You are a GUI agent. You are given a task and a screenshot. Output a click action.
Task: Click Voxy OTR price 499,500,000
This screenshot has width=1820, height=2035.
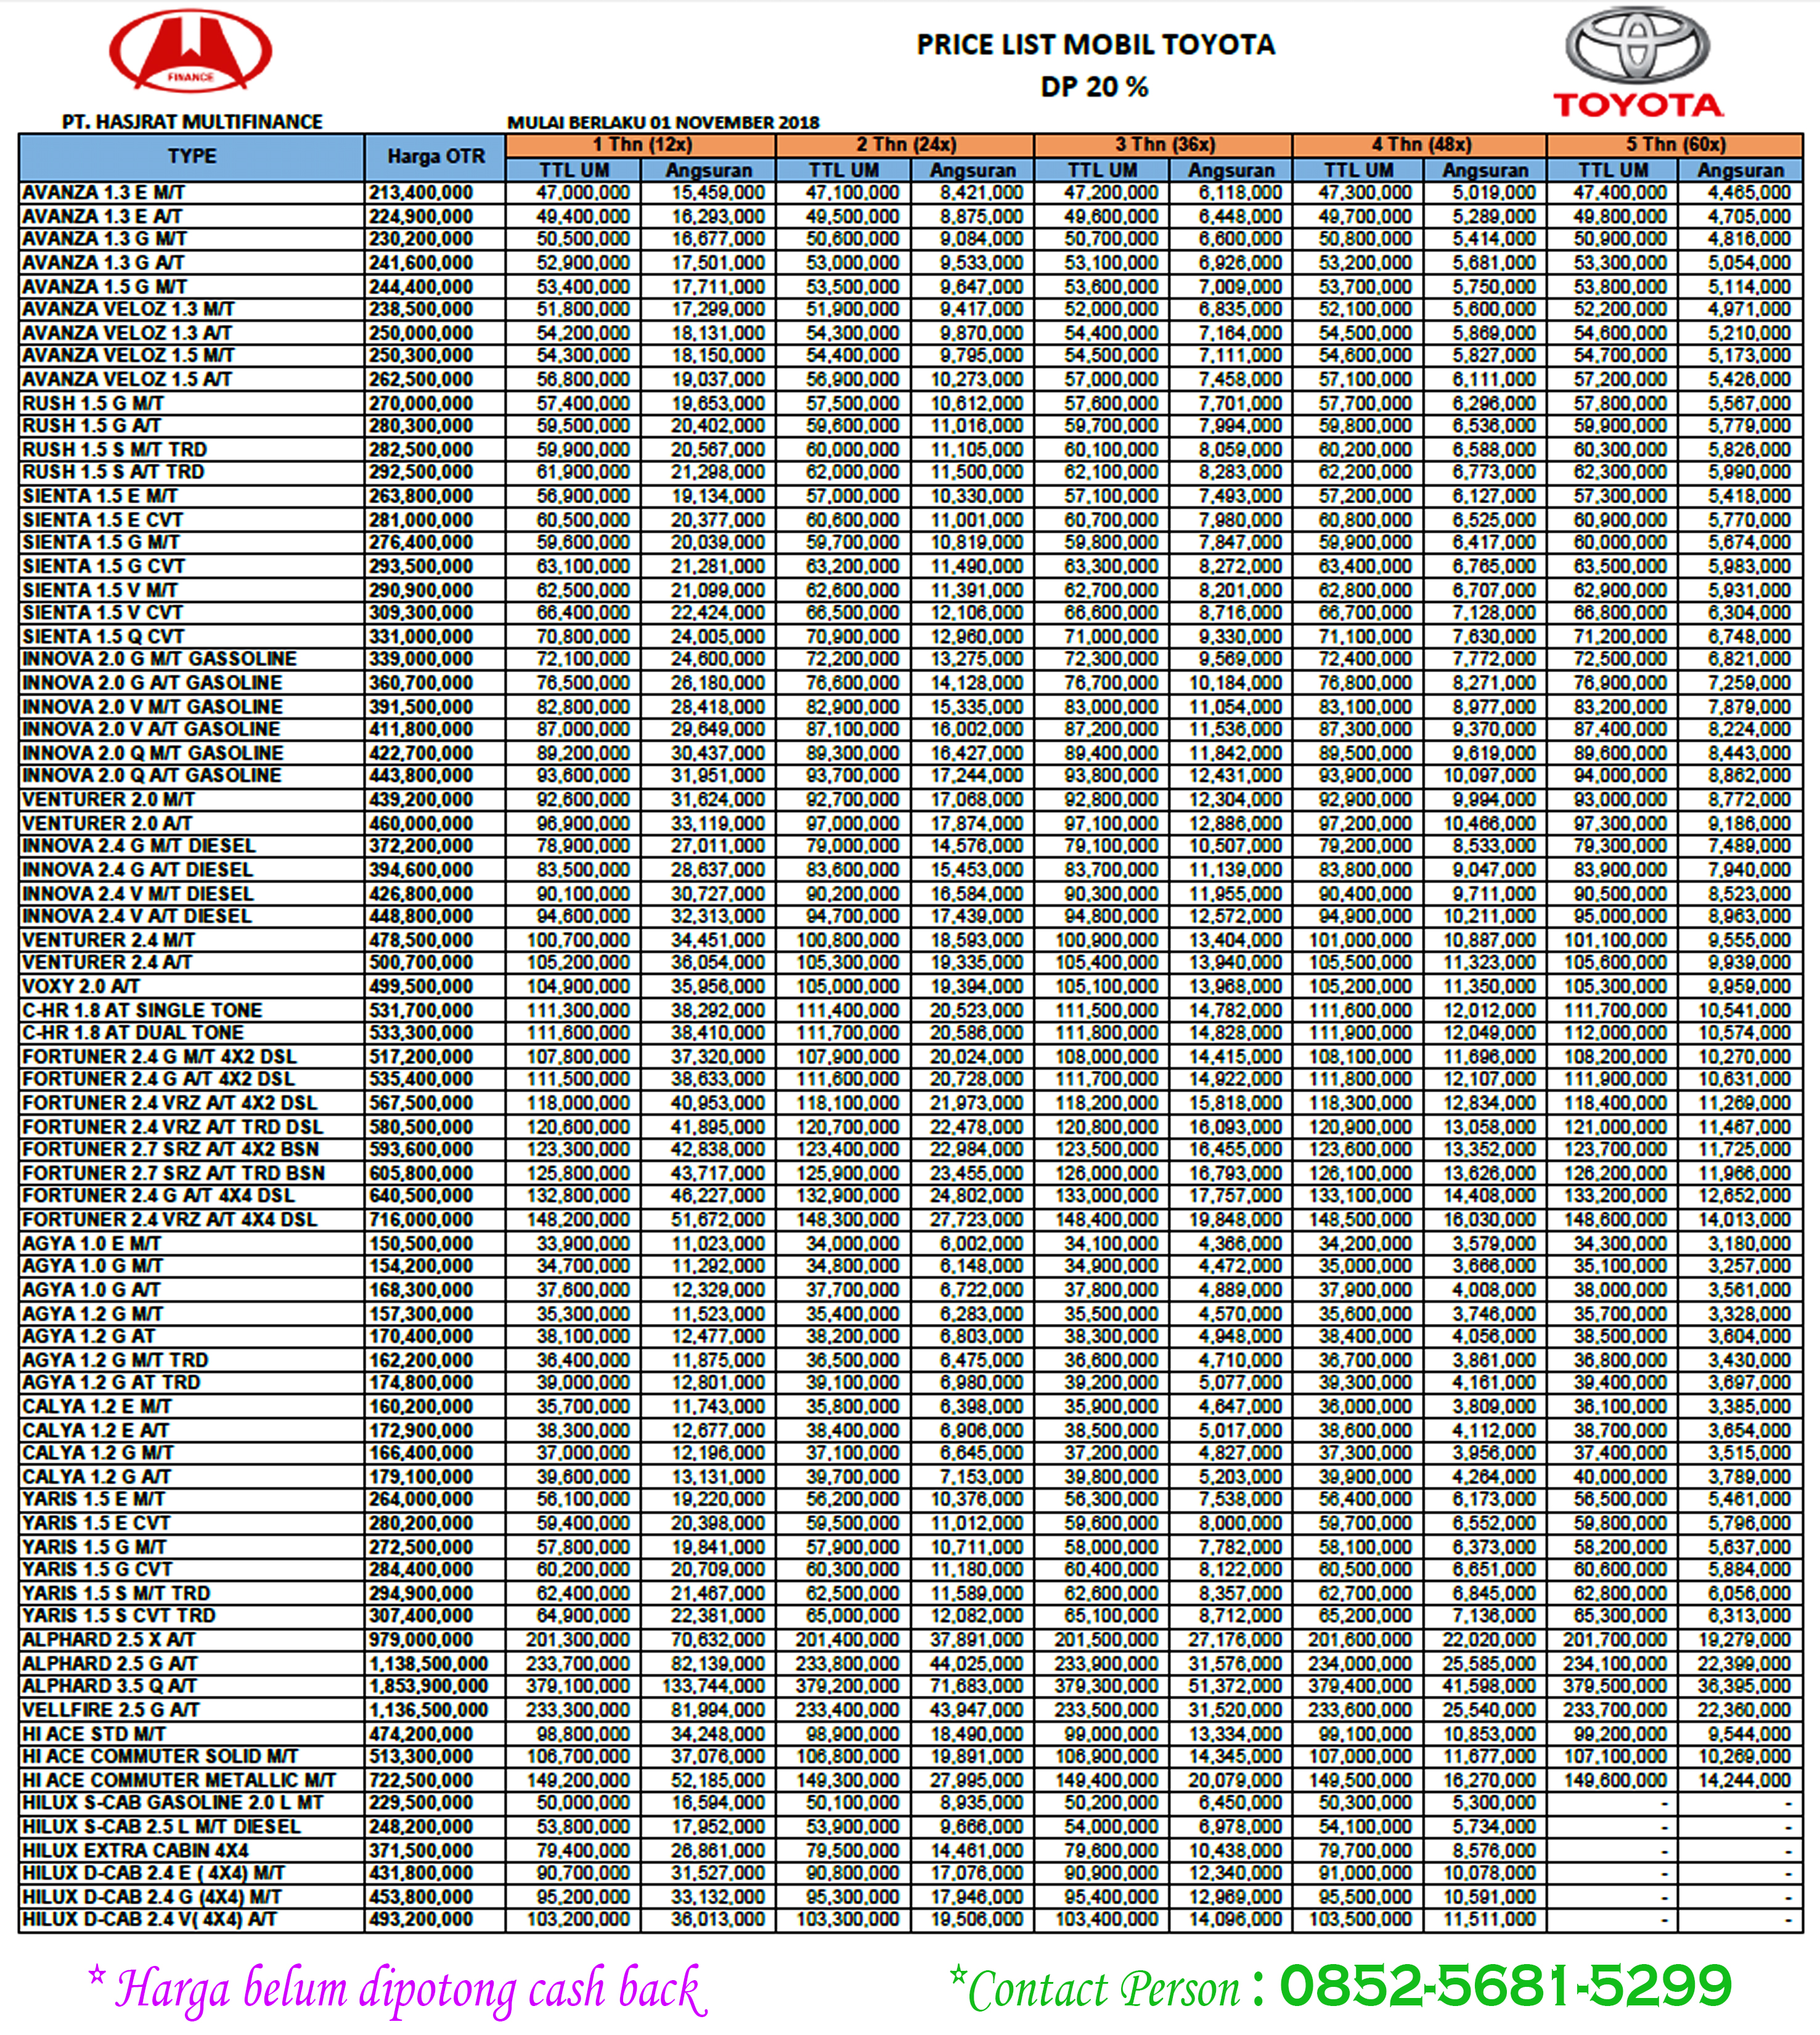coord(420,987)
